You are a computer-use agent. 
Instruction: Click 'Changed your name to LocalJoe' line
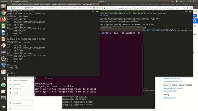(x=54, y=86)
